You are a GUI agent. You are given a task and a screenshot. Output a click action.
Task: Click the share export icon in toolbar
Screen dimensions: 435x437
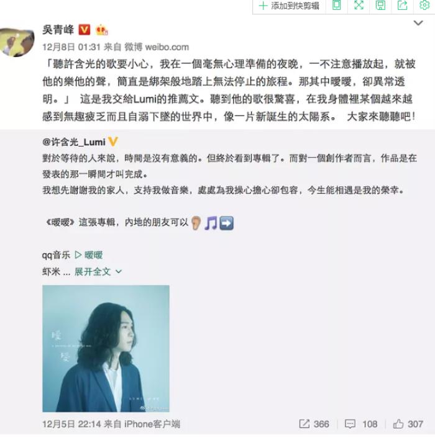[402, 6]
